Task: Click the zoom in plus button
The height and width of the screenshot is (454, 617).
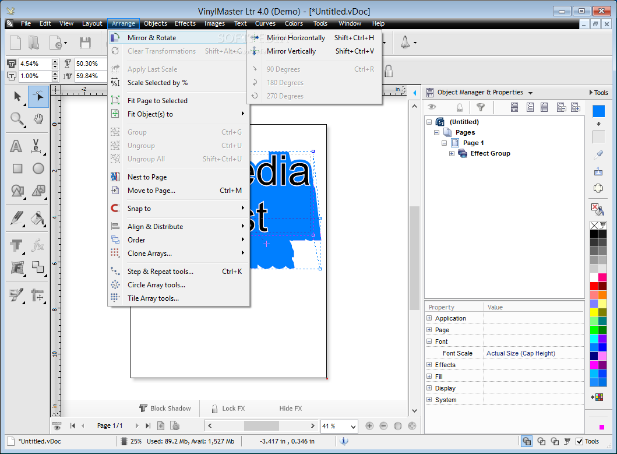Action: [x=369, y=425]
